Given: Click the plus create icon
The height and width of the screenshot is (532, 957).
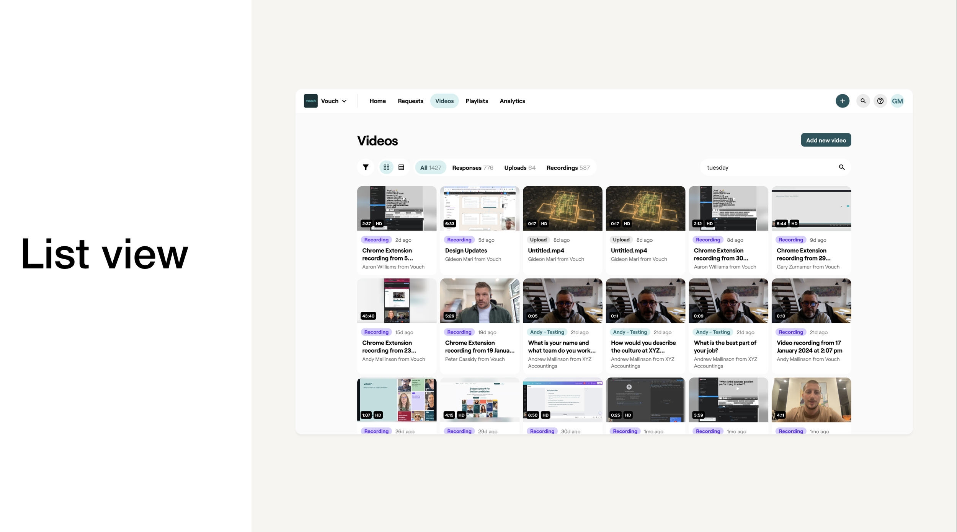Looking at the screenshot, I should [842, 101].
